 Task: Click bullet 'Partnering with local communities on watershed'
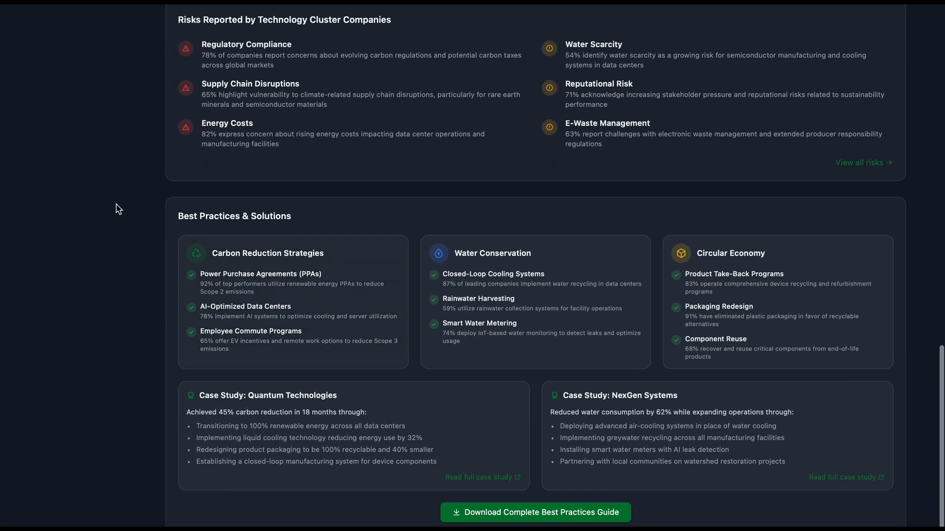coord(672,461)
